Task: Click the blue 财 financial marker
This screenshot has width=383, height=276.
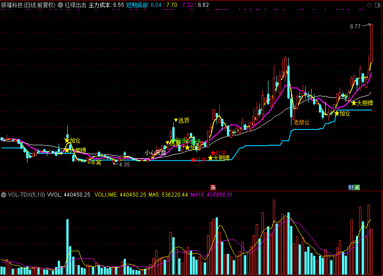Action: pos(351,187)
